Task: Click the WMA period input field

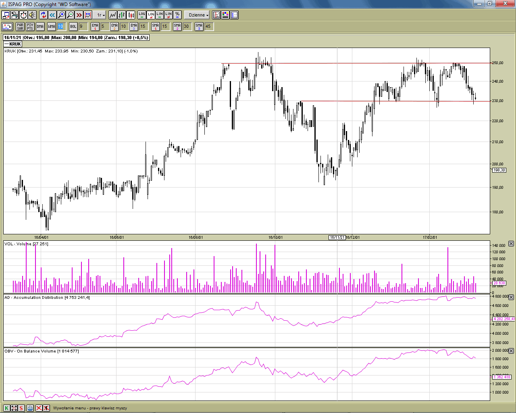Action: click(x=60, y=27)
